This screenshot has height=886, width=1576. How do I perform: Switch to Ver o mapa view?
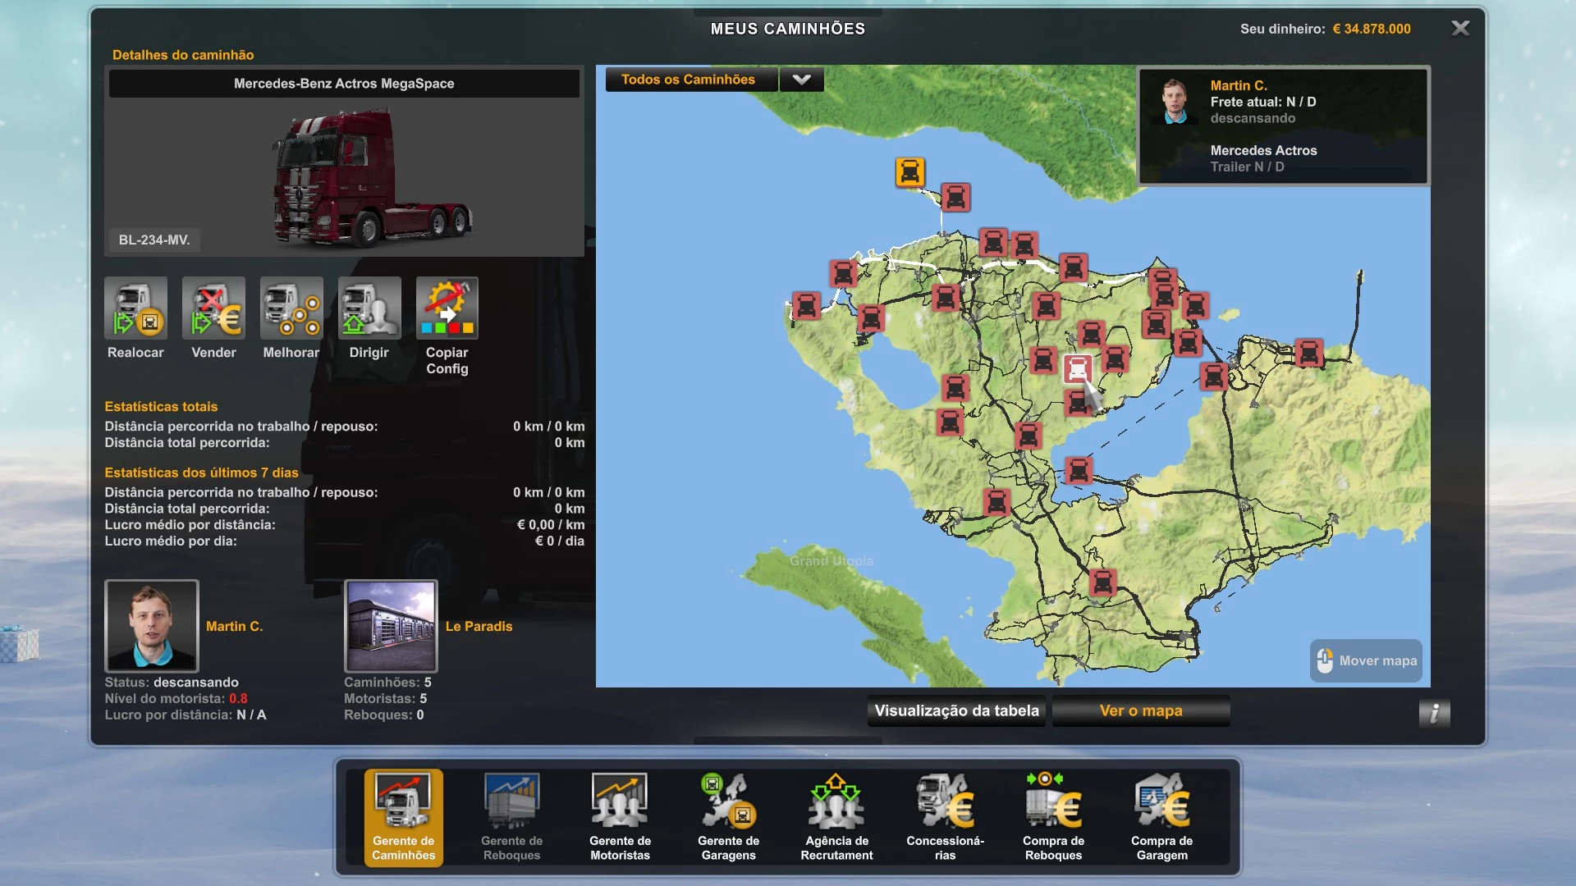(1140, 711)
